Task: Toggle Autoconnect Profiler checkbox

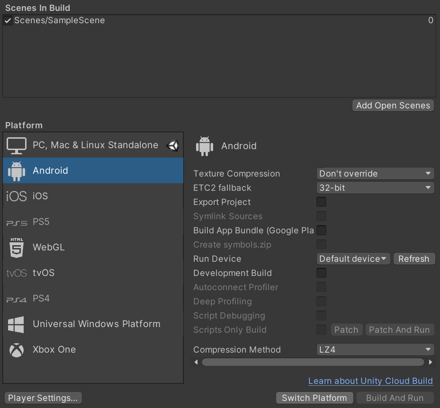Action: 321,287
